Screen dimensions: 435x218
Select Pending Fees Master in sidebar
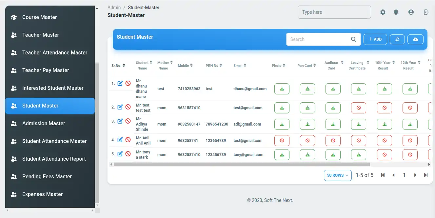click(47, 177)
